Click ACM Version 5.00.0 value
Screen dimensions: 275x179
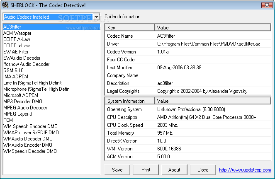pos(163,157)
